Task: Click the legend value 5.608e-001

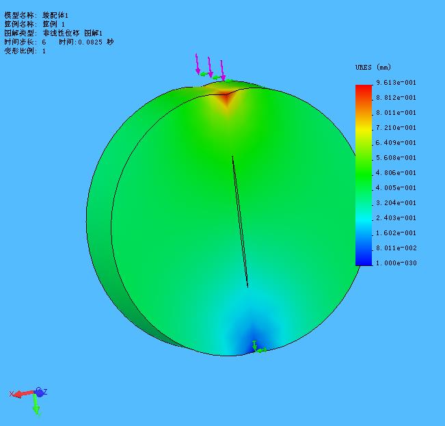Action: point(396,158)
